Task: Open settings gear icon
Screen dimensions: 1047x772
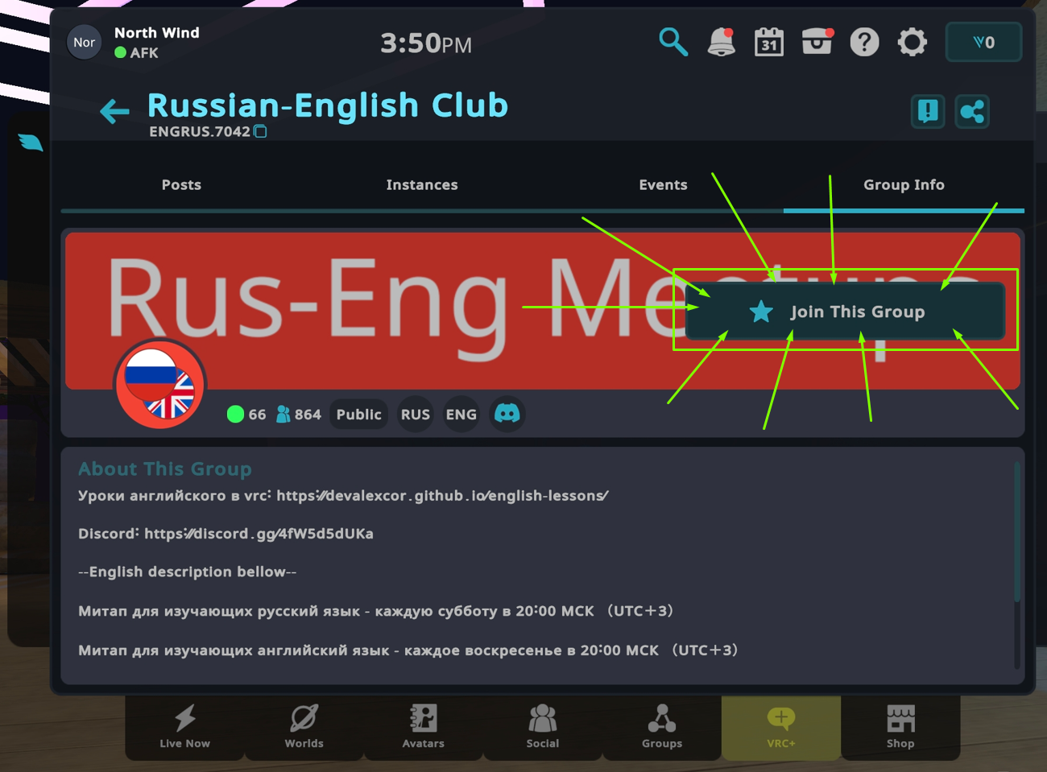Action: point(913,42)
